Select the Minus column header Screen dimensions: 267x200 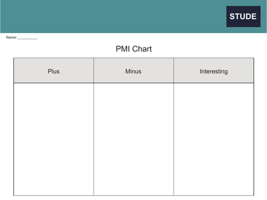point(133,71)
